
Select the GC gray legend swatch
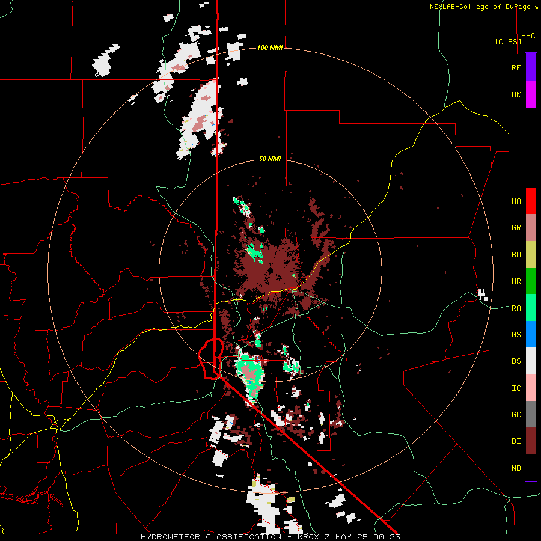tap(531, 414)
